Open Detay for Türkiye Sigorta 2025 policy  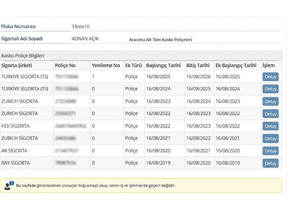click(271, 77)
